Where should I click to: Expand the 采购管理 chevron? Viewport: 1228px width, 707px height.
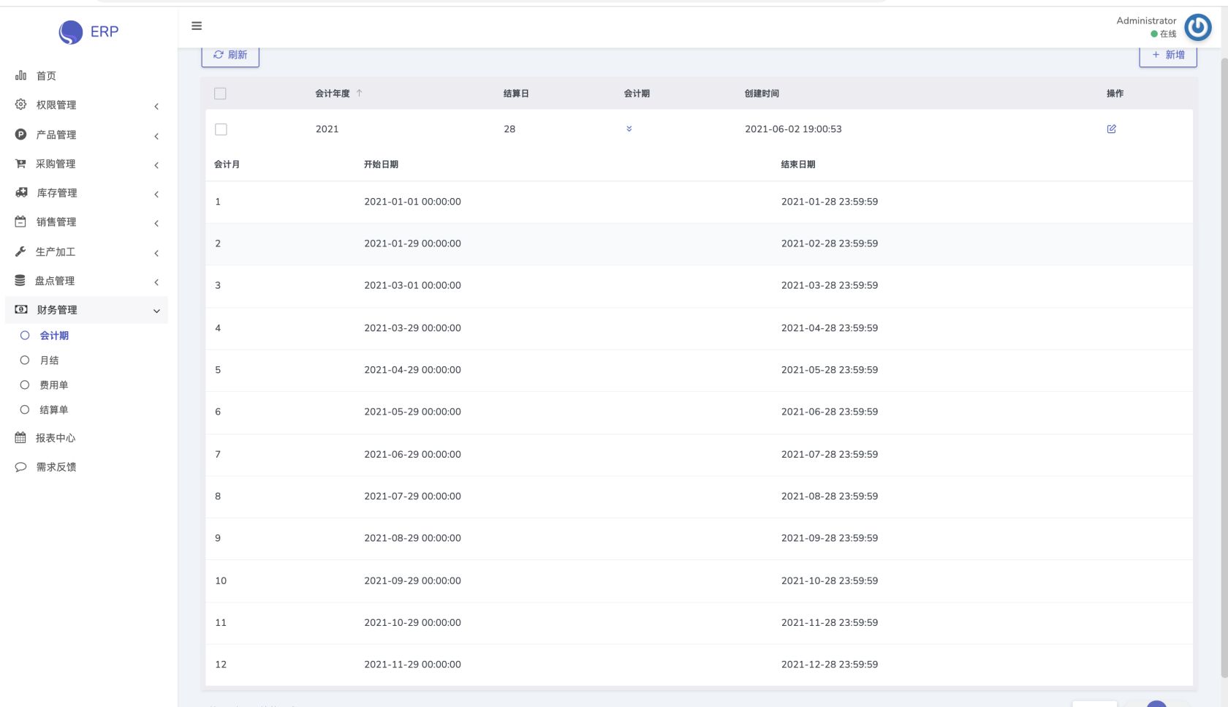pyautogui.click(x=156, y=165)
